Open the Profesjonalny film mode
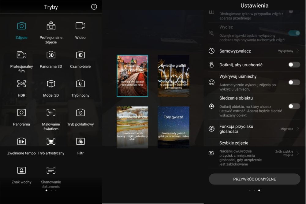Image resolution: width=306 pixels, height=204 pixels. [21, 55]
